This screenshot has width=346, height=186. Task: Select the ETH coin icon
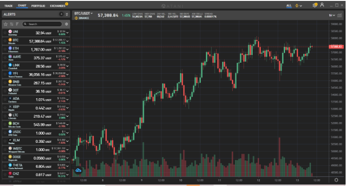click(10, 48)
